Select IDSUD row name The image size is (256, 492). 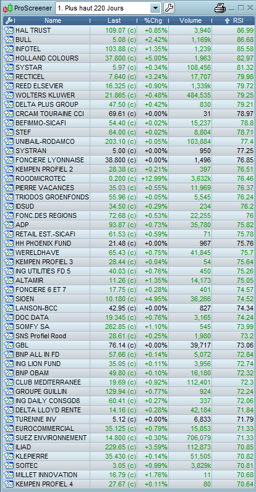point(25,206)
